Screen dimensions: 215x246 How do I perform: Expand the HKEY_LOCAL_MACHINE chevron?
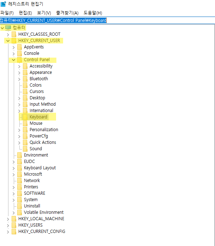(8, 219)
